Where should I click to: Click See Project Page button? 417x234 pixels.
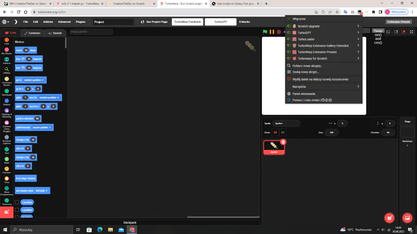tap(154, 22)
